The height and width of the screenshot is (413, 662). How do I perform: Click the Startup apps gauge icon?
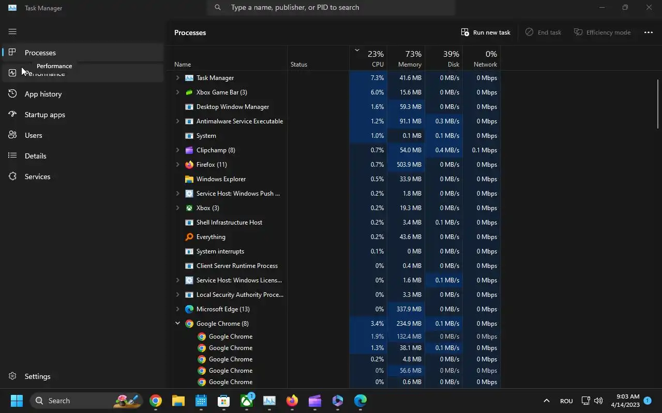[12, 115]
